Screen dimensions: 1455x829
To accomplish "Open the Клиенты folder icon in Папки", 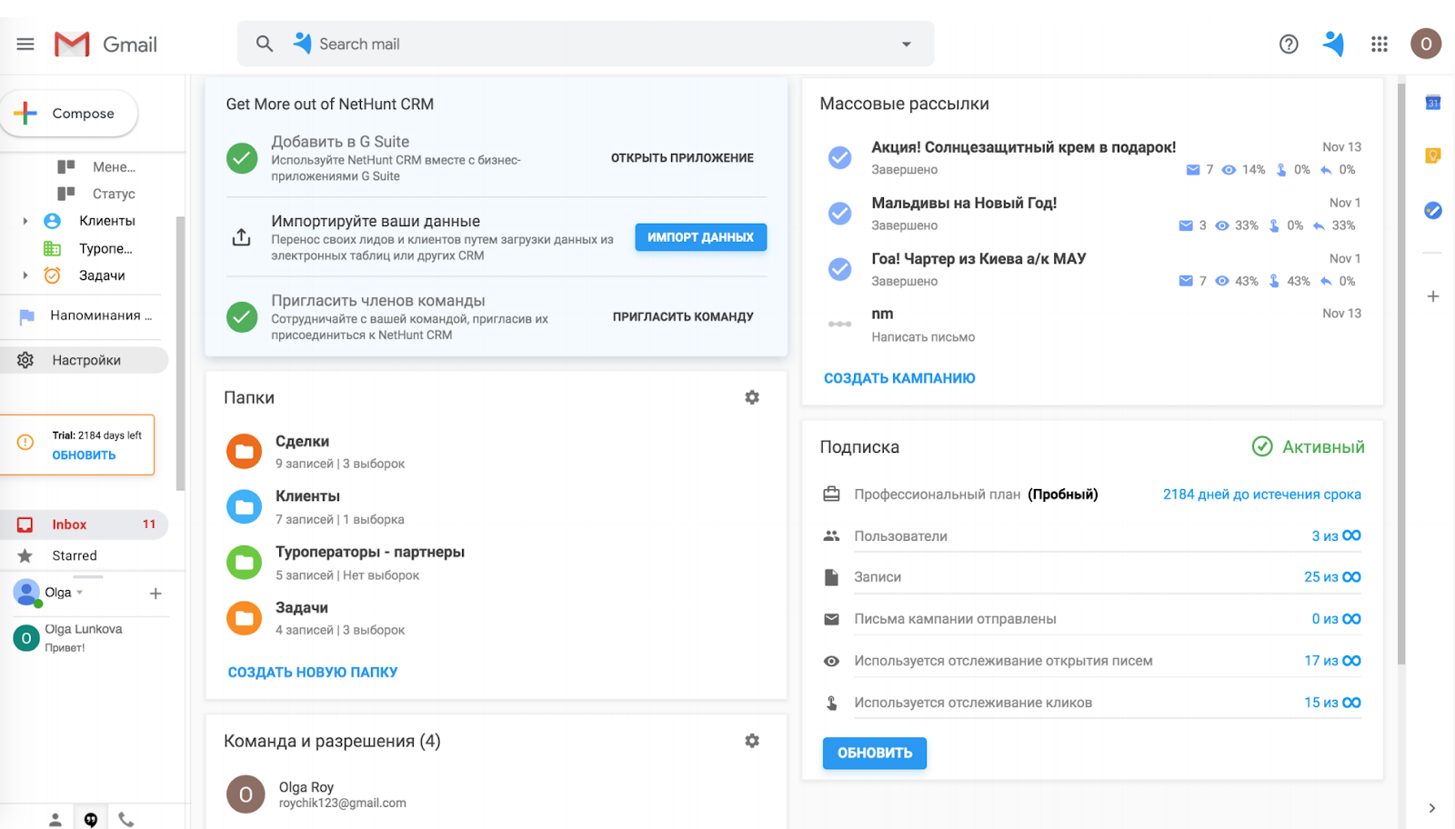I will point(244,507).
